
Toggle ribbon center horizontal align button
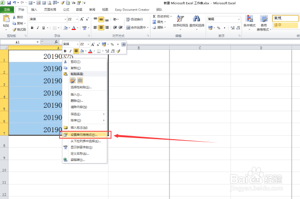101,27
